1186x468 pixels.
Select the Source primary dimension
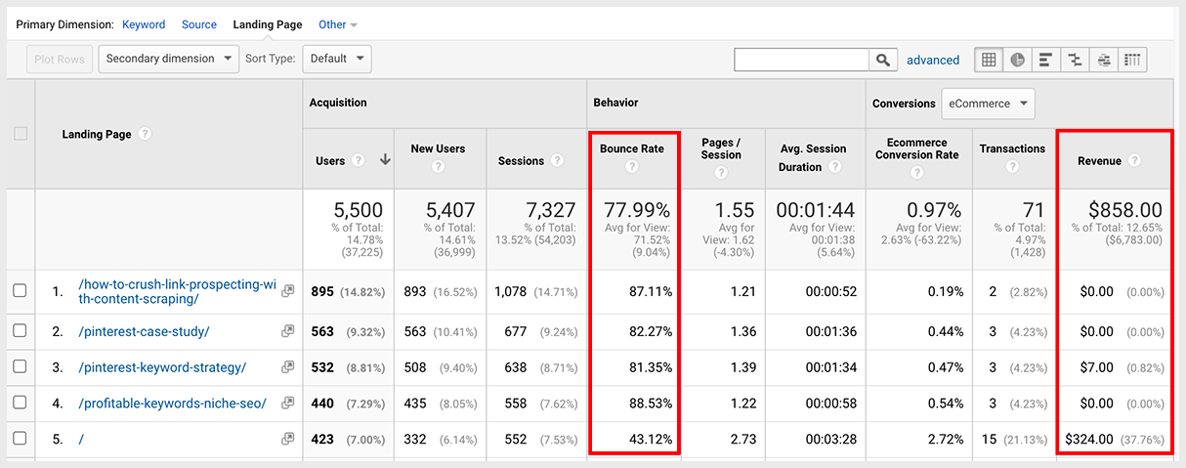(199, 24)
